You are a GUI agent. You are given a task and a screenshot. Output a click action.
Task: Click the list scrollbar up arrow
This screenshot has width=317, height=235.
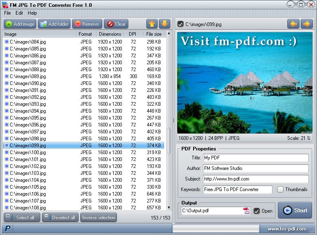tap(169, 33)
